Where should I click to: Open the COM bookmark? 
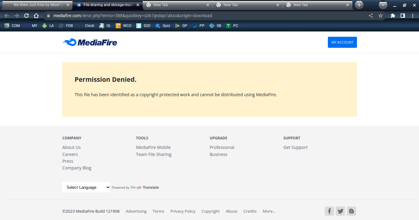(12, 26)
